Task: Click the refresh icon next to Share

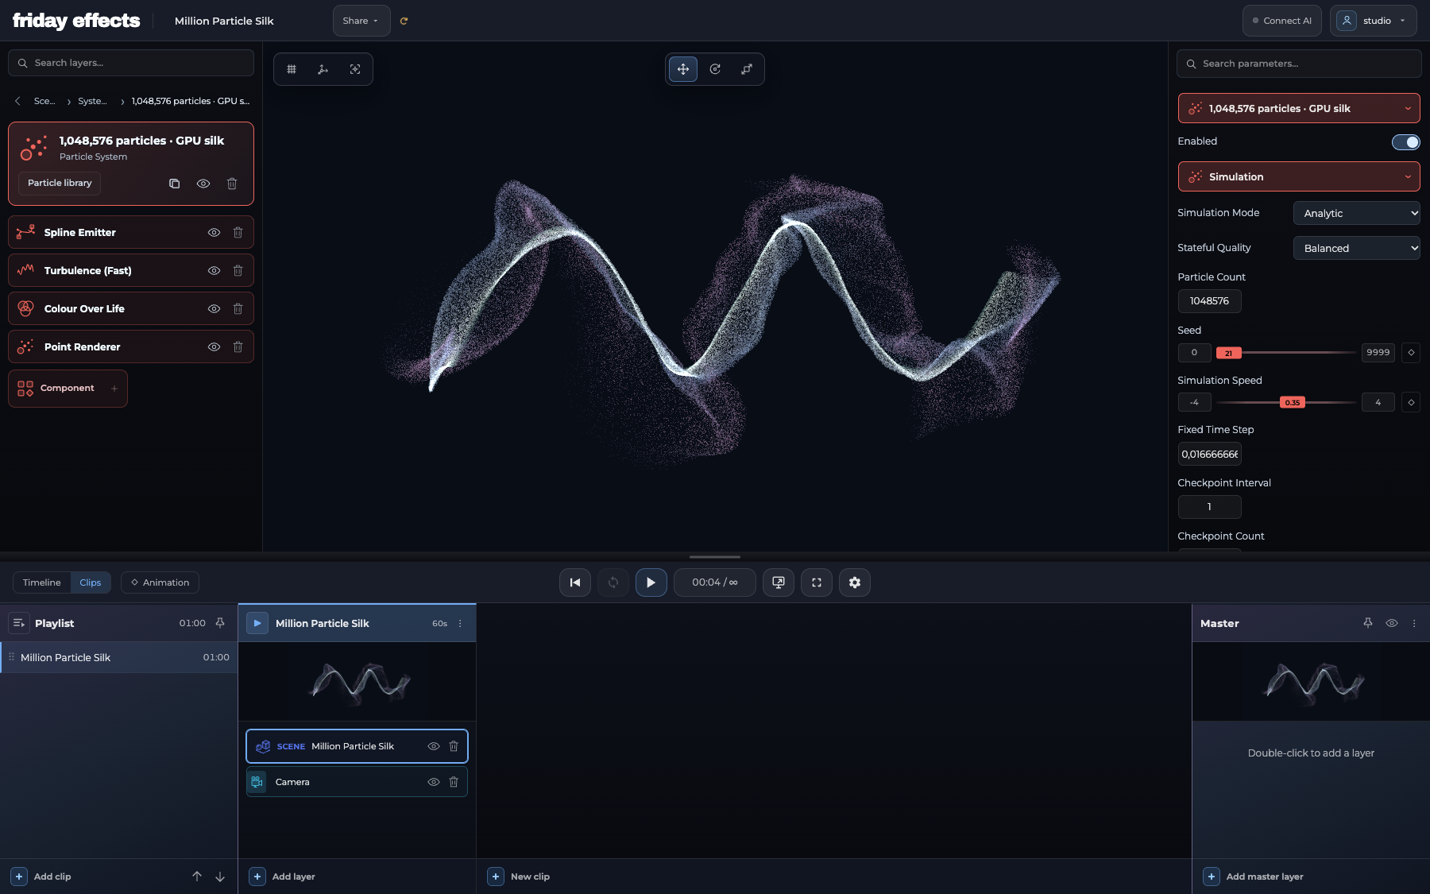Action: 404,21
